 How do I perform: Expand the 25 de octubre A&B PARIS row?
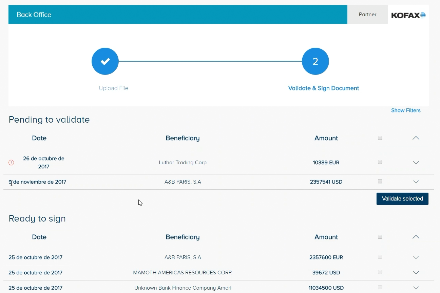coord(416,257)
